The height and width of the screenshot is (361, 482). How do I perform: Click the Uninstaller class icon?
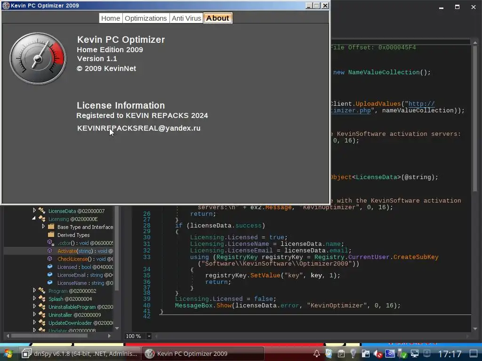(42, 314)
